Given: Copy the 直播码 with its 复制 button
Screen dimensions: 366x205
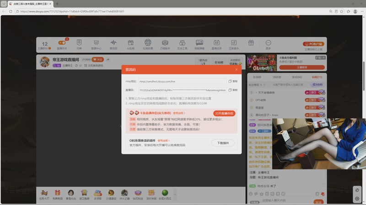Looking at the screenshot, I should pyautogui.click(x=233, y=90).
